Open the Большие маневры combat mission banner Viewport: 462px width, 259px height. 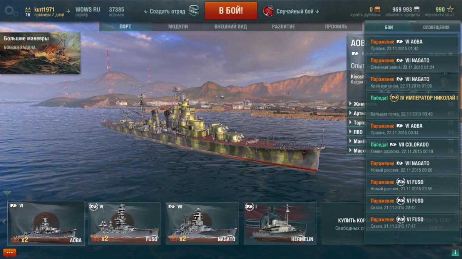[x=40, y=53]
